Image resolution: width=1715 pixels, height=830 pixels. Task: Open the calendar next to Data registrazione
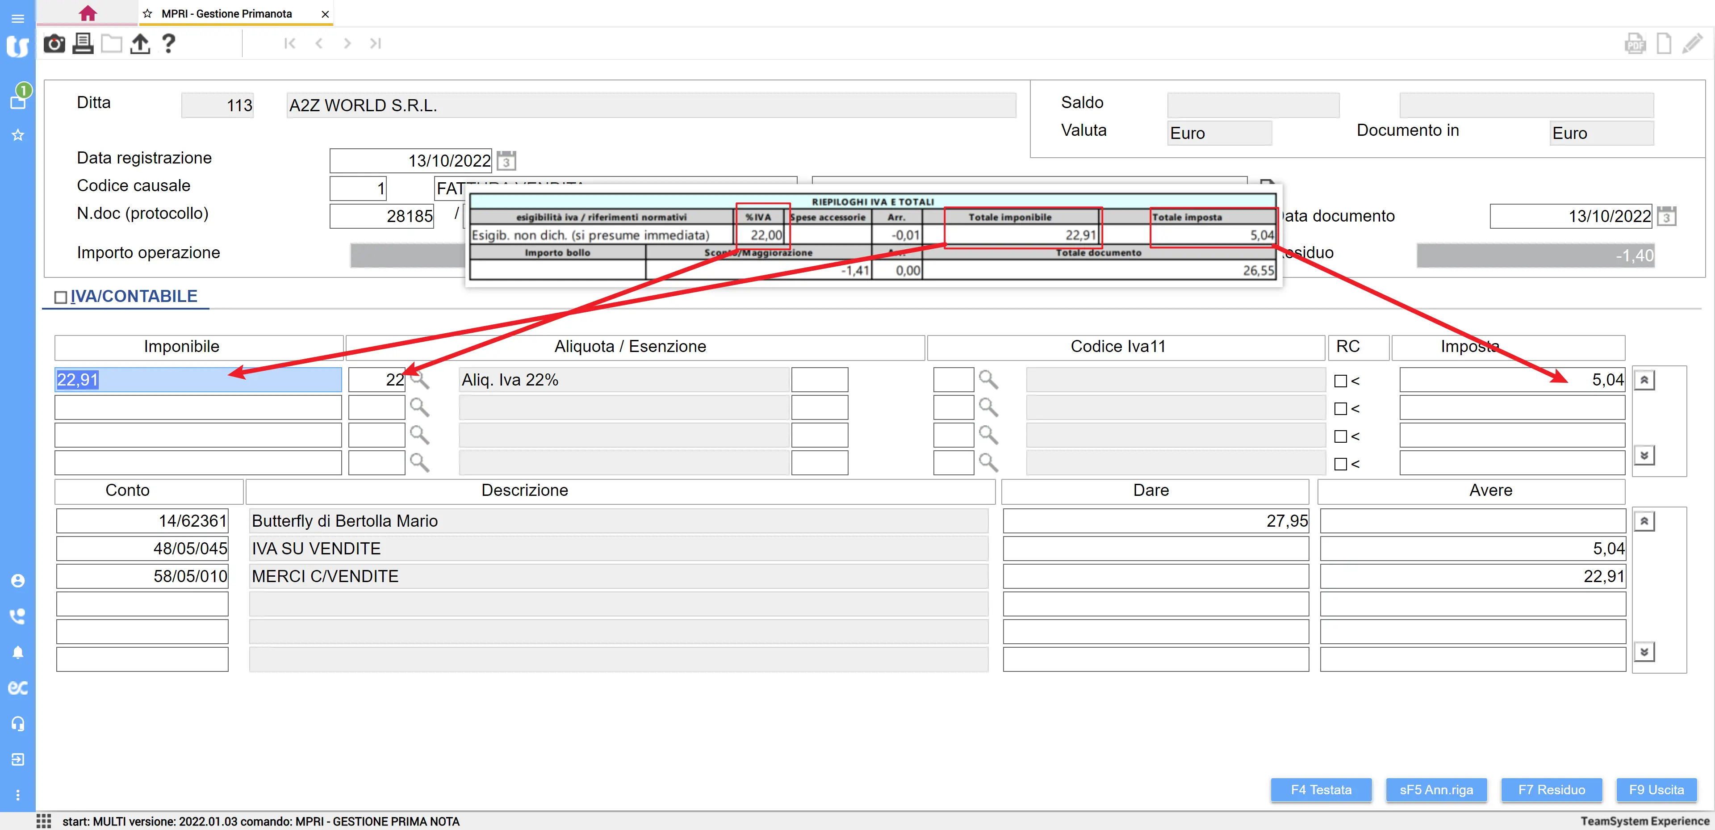coord(506,160)
